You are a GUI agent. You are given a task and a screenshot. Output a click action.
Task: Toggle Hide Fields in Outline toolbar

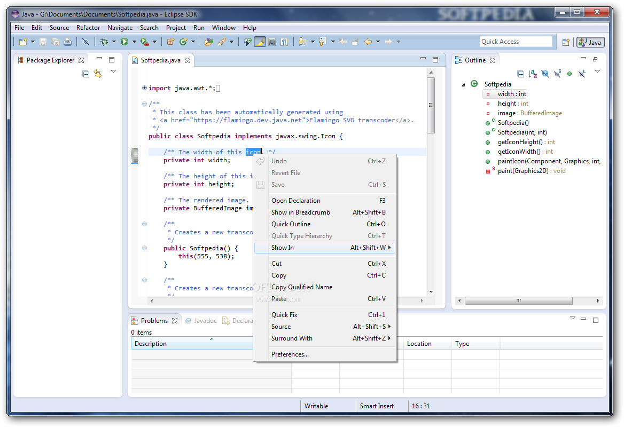click(545, 74)
